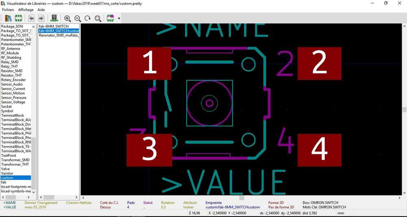Click the Z 16,96 zoom status field
The image size is (407, 217).
(194, 213)
